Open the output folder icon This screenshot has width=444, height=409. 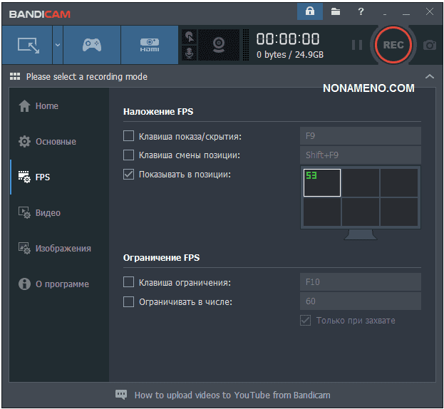(335, 11)
